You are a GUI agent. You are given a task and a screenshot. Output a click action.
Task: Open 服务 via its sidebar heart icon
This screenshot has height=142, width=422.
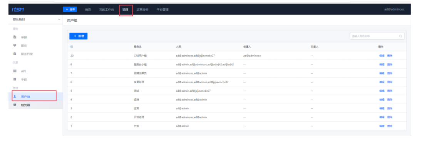[15, 45]
